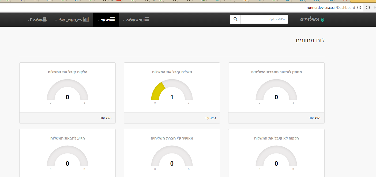Click the card title הלקוח קיבל את המשלוח
This screenshot has height=177, width=376.
click(x=67, y=72)
